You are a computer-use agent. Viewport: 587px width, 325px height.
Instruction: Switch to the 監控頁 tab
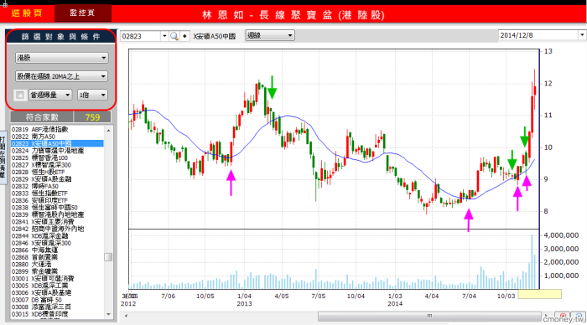(83, 13)
